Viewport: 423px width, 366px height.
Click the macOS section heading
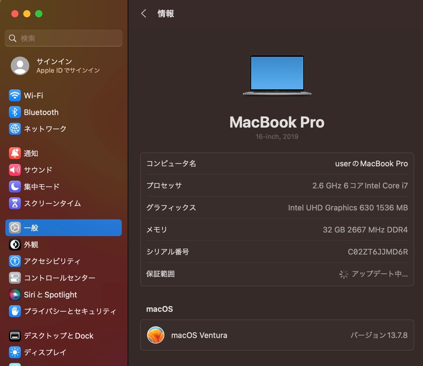160,309
